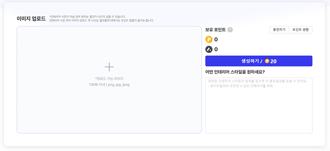Click the 보유 포인트 label

coord(215,30)
